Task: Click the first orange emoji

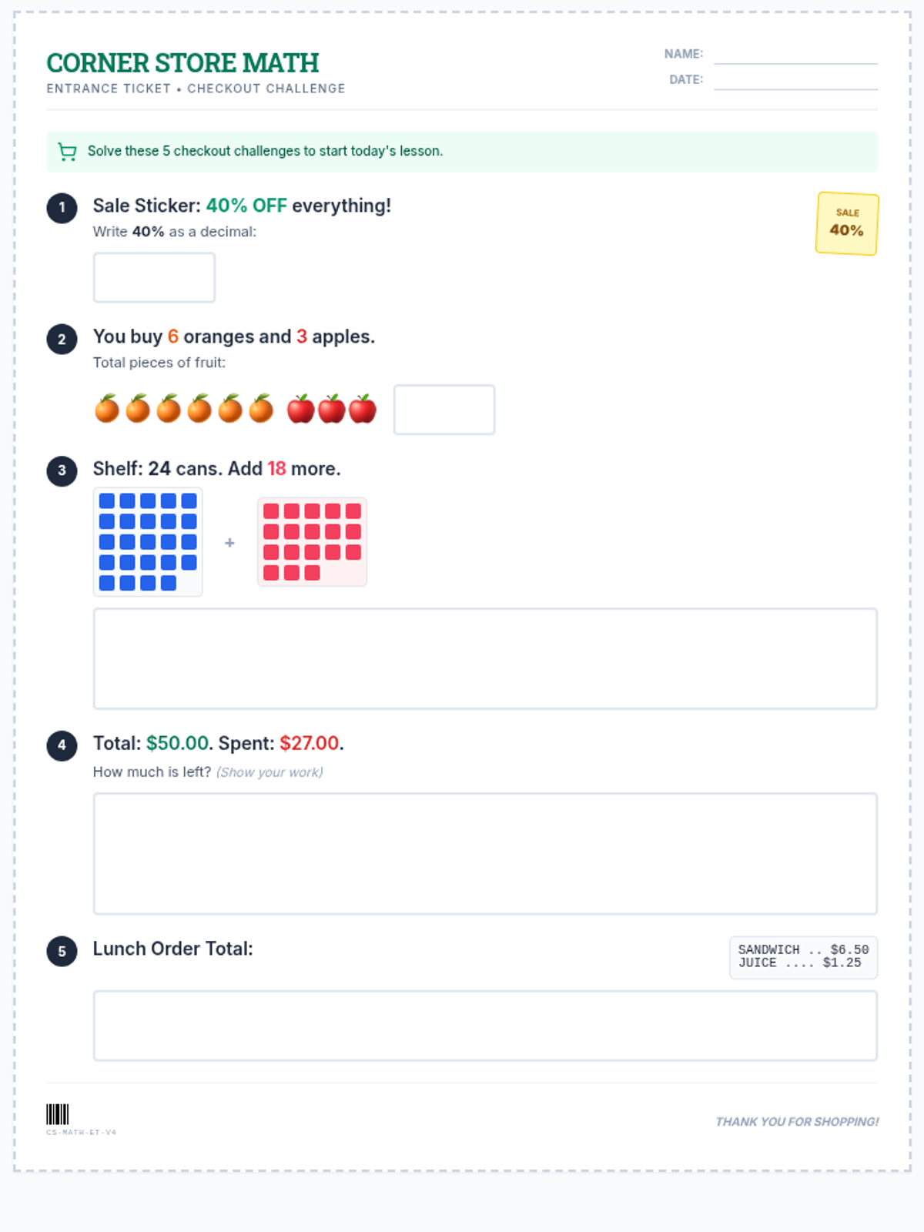Action: pos(107,409)
